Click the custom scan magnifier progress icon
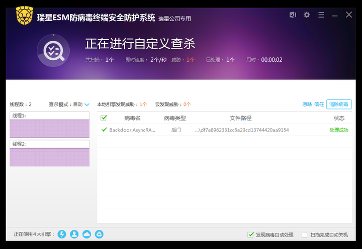 pyautogui.click(x=53, y=51)
